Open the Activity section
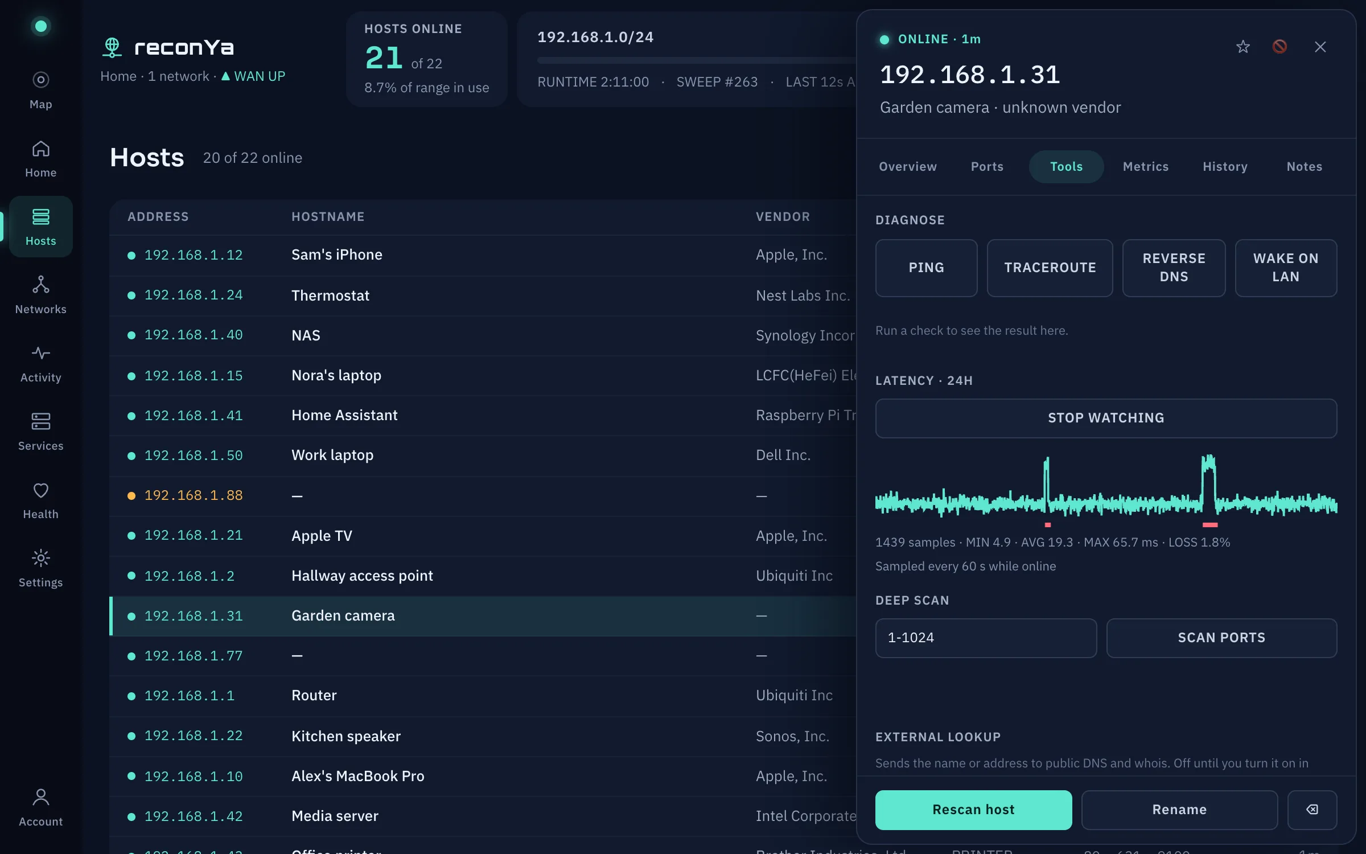 point(40,363)
